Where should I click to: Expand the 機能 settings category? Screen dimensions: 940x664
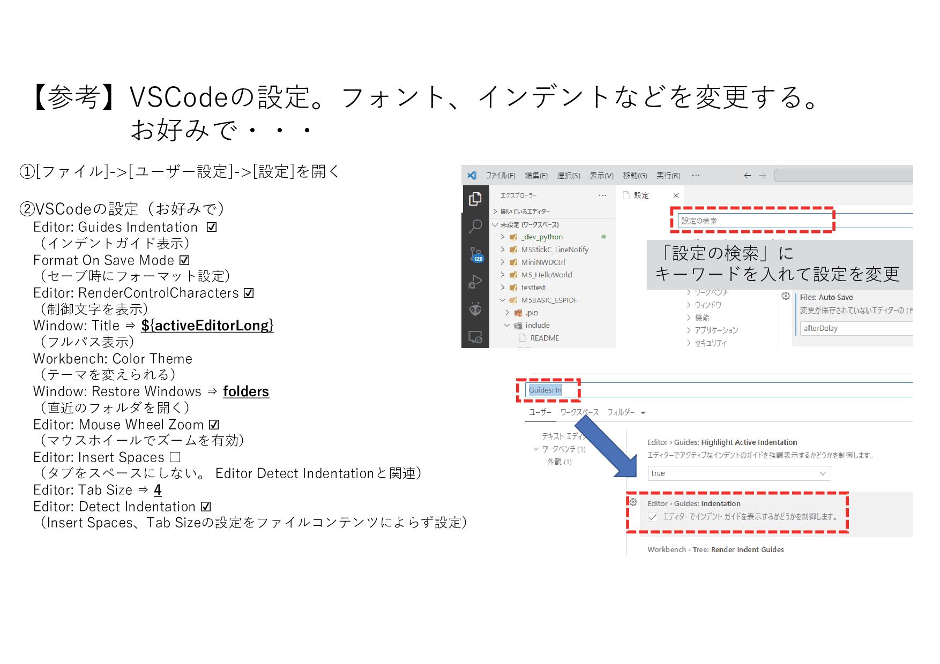pos(689,318)
